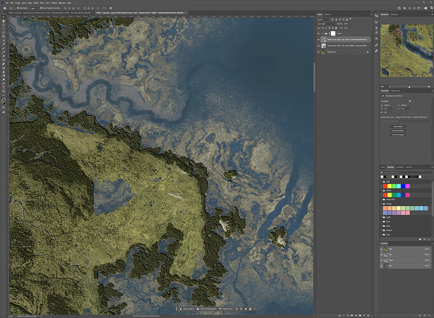The width and height of the screenshot is (434, 318).
Task: Filter Layers panel for type layers
Action: click(x=340, y=20)
